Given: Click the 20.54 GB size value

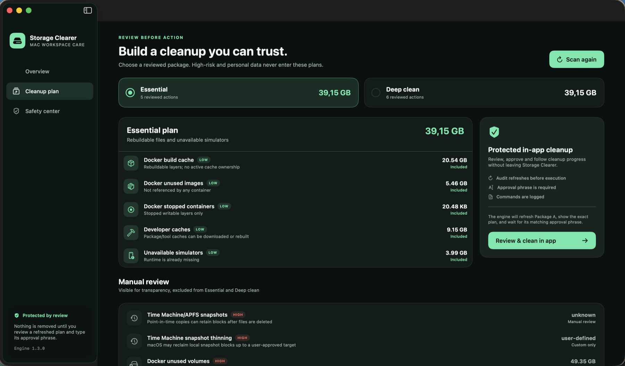Looking at the screenshot, I should click(454, 160).
